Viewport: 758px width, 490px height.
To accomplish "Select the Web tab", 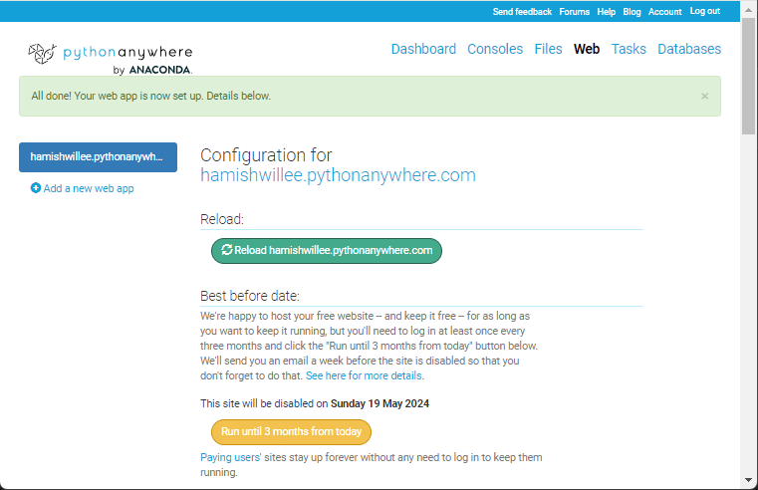I will click(587, 49).
